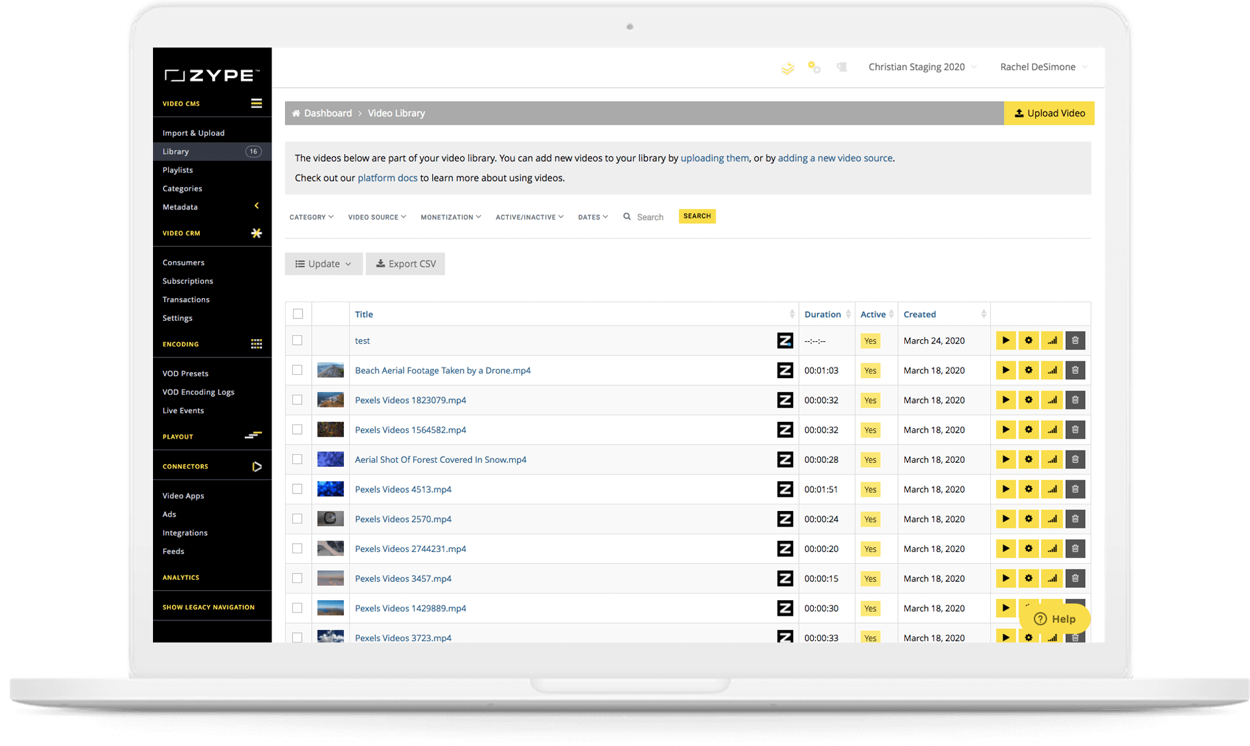Check the select-all checkbox in the table header

pyautogui.click(x=298, y=313)
